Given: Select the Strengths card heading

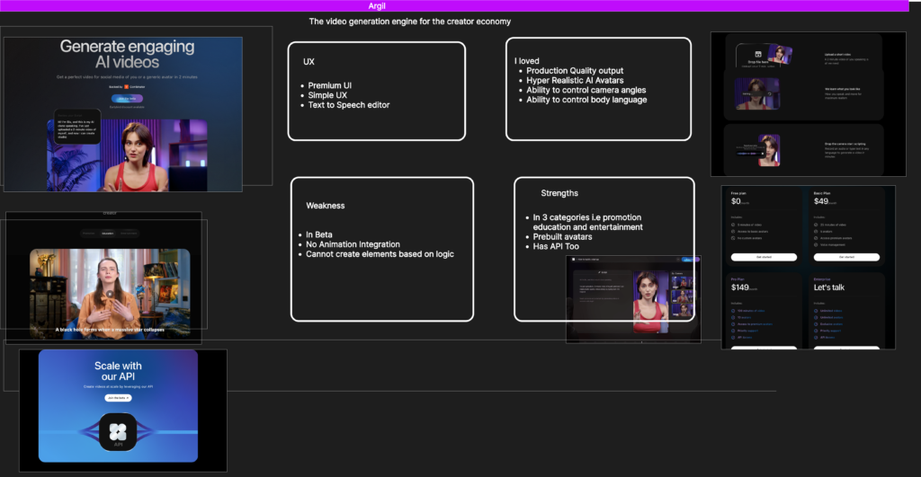Looking at the screenshot, I should point(559,193).
